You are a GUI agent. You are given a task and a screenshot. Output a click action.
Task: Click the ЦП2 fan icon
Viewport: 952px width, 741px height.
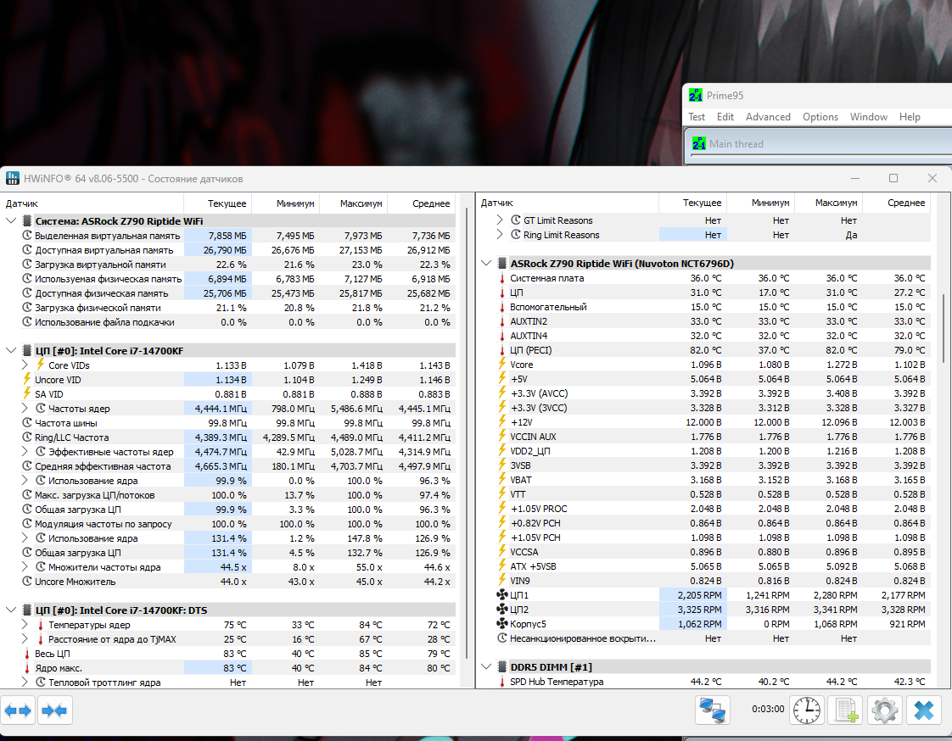click(502, 610)
